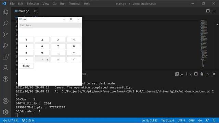Open the View menu
Screen dimensions: 219x123
pos(46,4)
